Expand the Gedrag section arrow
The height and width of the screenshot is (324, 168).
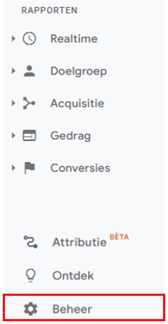(13, 135)
